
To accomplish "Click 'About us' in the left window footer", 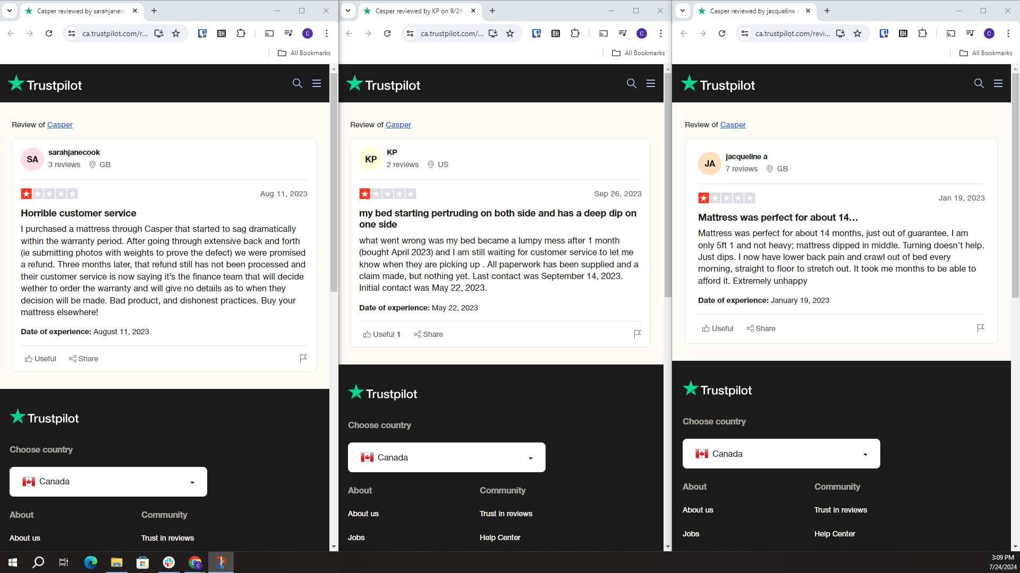I will coord(25,538).
